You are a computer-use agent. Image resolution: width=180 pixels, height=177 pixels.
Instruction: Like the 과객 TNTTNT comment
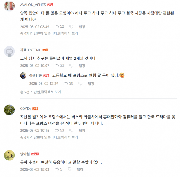(x=57, y=66)
